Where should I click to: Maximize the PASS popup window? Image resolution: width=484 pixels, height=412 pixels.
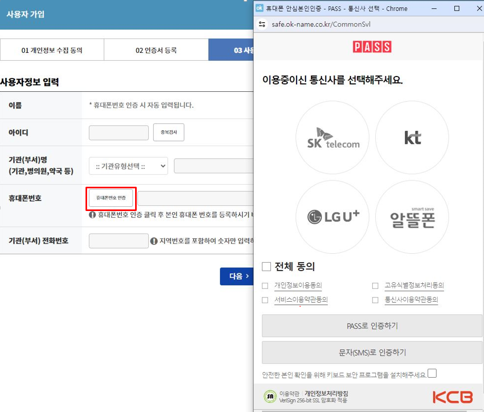457,8
